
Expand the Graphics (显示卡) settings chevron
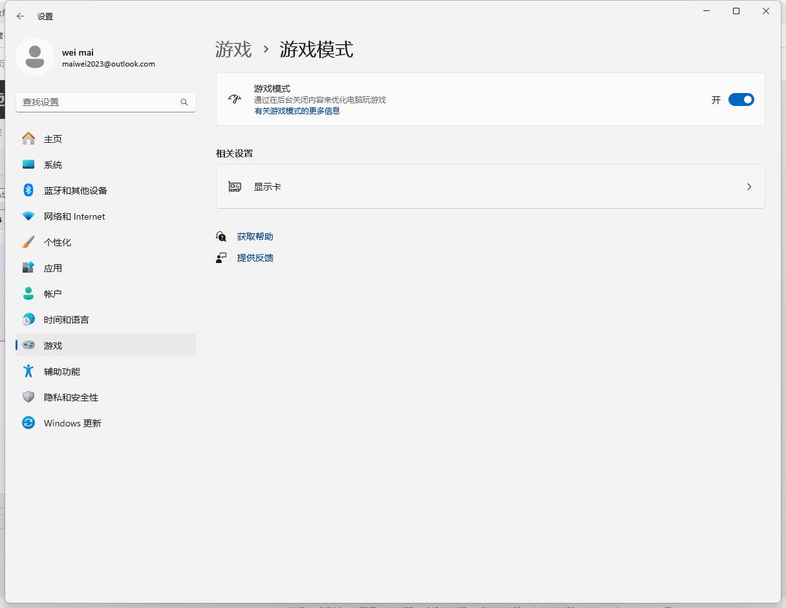pos(749,187)
